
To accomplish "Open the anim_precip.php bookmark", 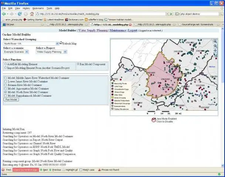I will [x=12, y=20].
